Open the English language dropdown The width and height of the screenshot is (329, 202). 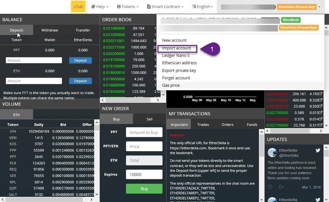click(203, 7)
